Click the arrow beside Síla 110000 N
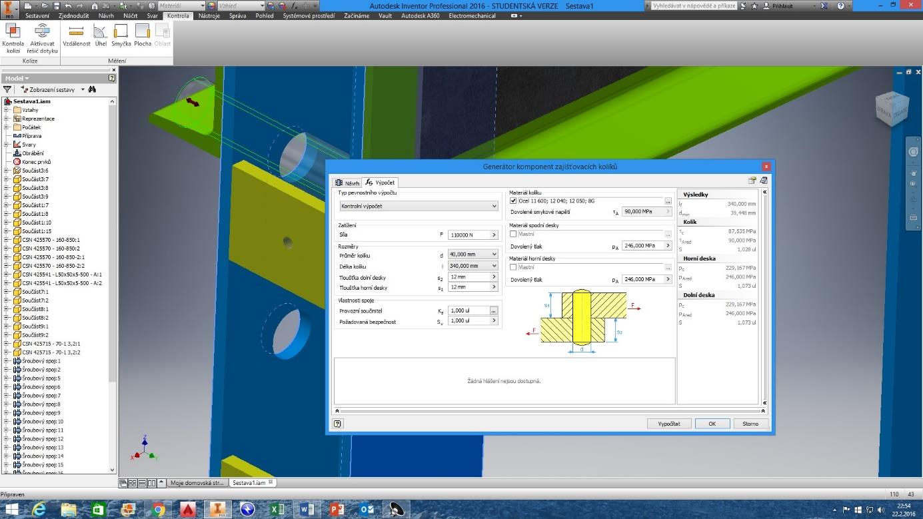 click(x=494, y=235)
